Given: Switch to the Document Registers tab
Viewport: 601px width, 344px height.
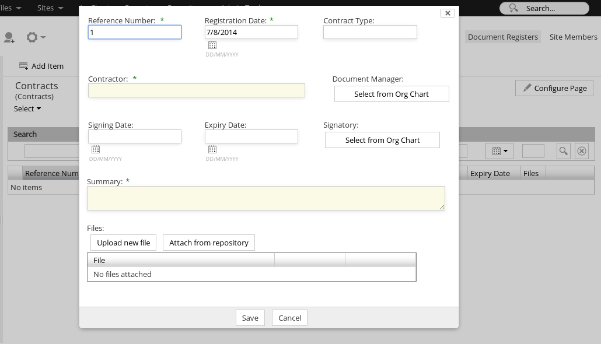Looking at the screenshot, I should tap(502, 37).
